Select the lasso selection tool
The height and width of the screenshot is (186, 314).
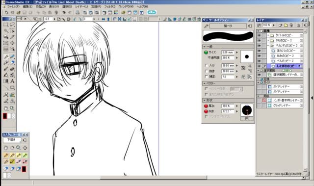tap(12, 25)
